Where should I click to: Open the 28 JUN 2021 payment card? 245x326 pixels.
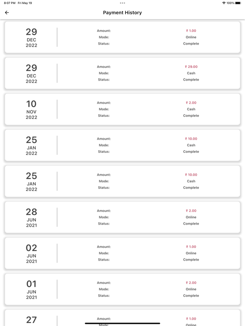122,217
